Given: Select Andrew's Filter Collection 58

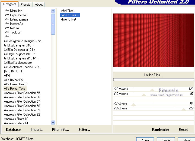Looking at the screenshot, I should [x=22, y=106].
